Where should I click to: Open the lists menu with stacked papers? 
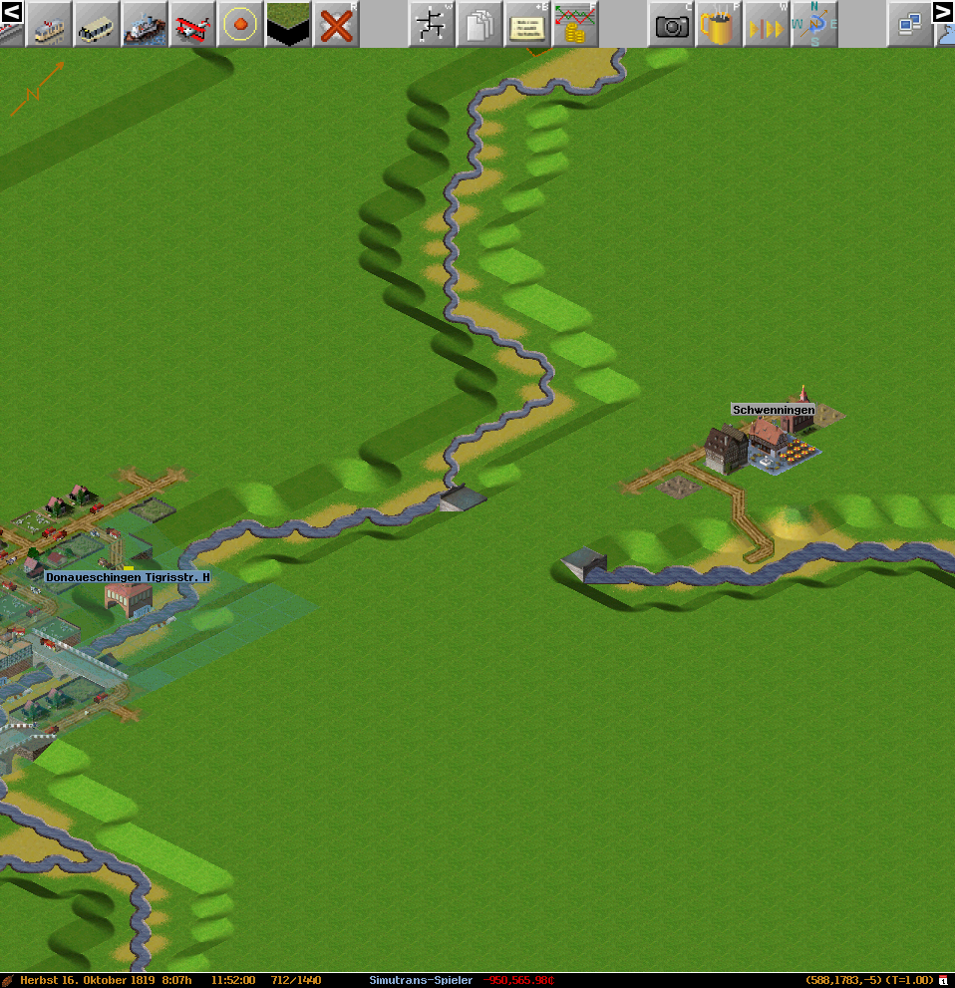pyautogui.click(x=479, y=25)
